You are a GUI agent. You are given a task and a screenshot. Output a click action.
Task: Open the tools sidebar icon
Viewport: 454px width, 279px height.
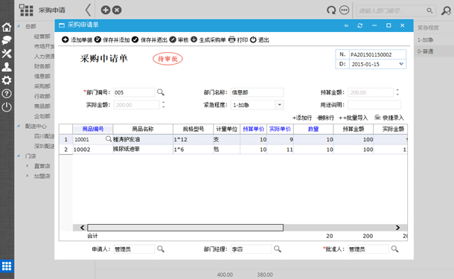coord(7,54)
